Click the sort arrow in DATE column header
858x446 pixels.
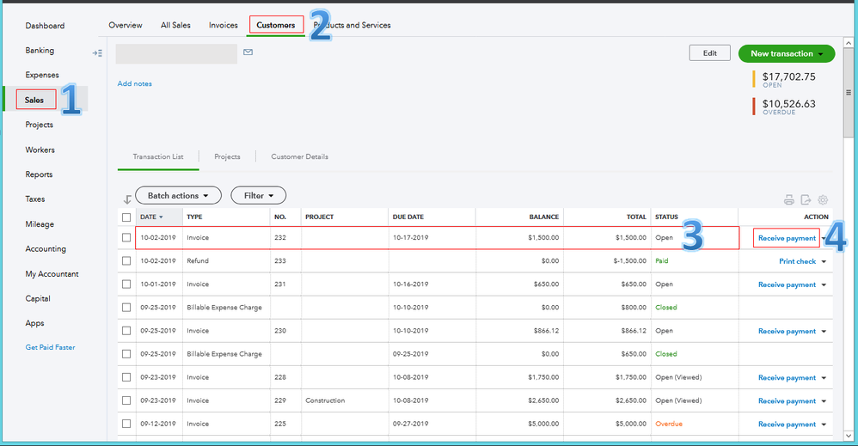(162, 217)
